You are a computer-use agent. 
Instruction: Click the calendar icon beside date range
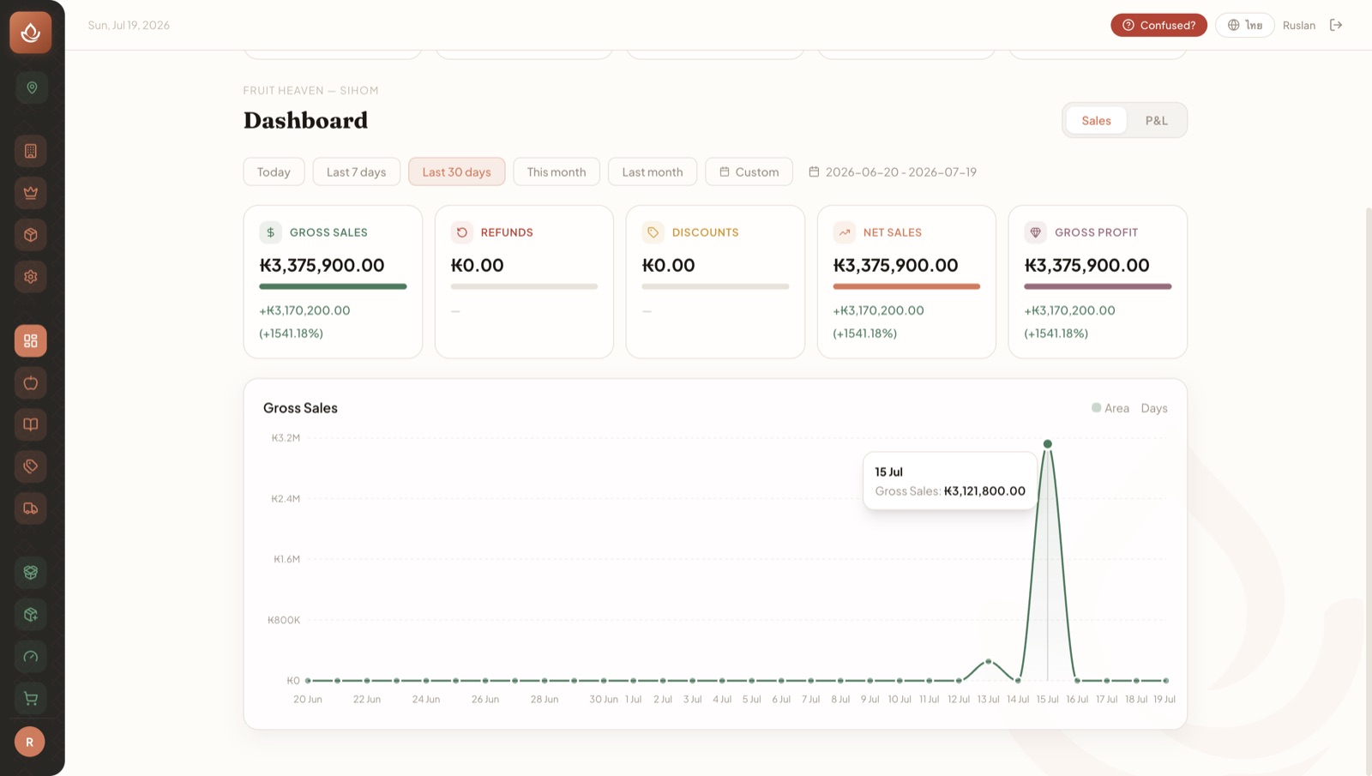pyautogui.click(x=814, y=171)
